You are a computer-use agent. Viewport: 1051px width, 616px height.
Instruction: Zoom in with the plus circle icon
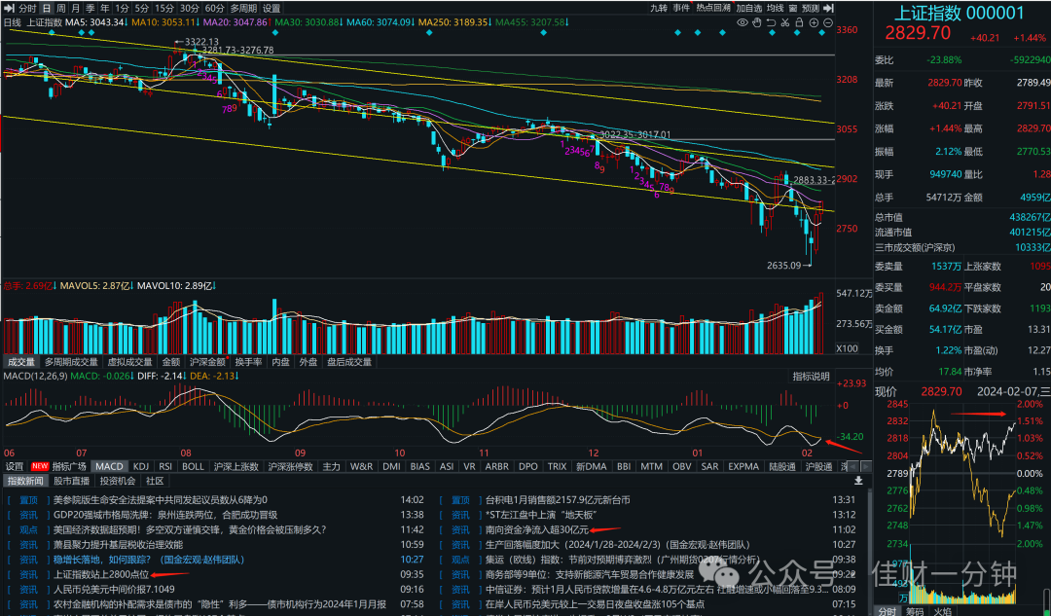point(814,22)
